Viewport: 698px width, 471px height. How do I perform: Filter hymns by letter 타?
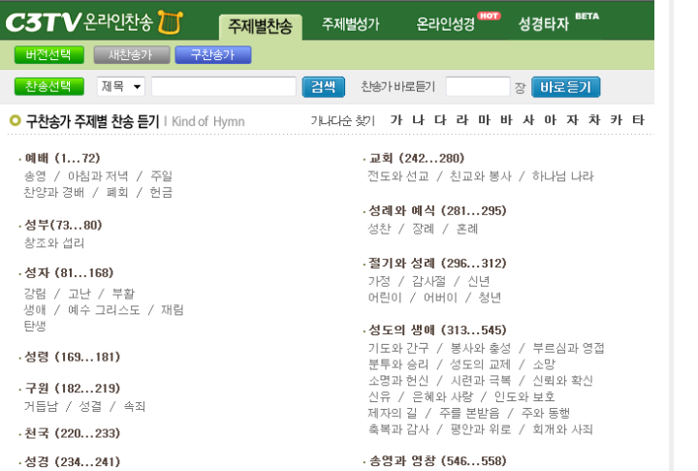(638, 120)
